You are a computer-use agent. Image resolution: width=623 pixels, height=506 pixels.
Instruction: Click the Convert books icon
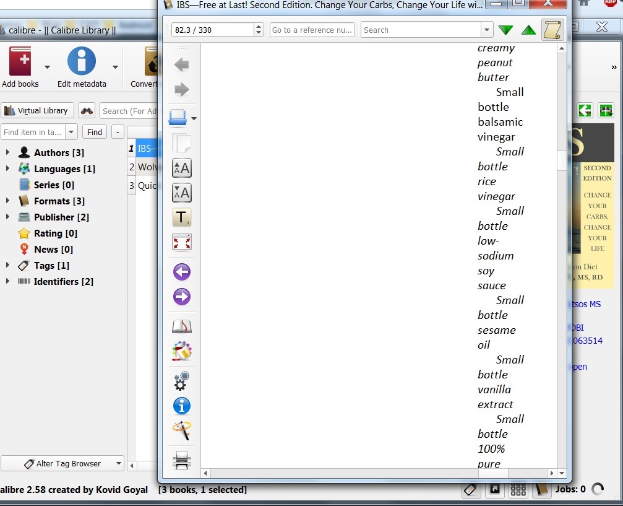151,61
